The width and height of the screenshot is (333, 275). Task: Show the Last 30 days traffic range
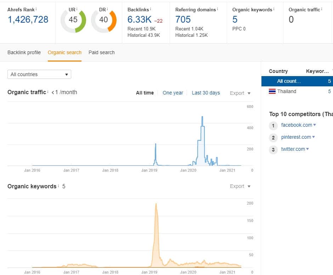(x=206, y=93)
